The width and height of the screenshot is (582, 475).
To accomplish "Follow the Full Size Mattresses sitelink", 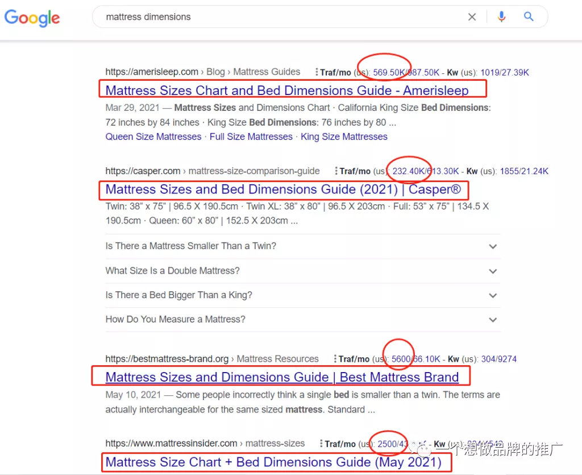I will click(251, 137).
